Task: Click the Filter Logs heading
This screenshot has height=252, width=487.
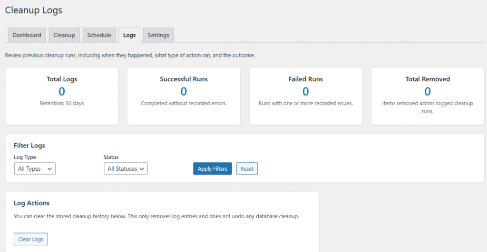Action: 29,145
